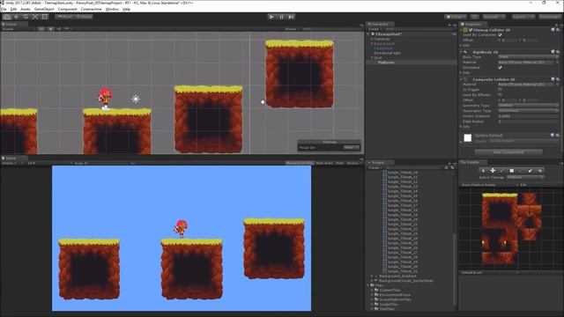The height and width of the screenshot is (317, 564).
Task: Select the Rotate tool in the toolbar
Action: [x=26, y=17]
